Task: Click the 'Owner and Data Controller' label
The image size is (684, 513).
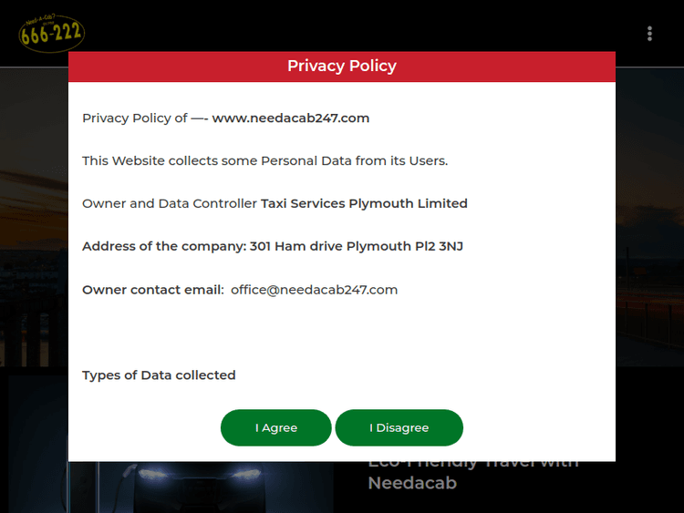Action: 170,203
